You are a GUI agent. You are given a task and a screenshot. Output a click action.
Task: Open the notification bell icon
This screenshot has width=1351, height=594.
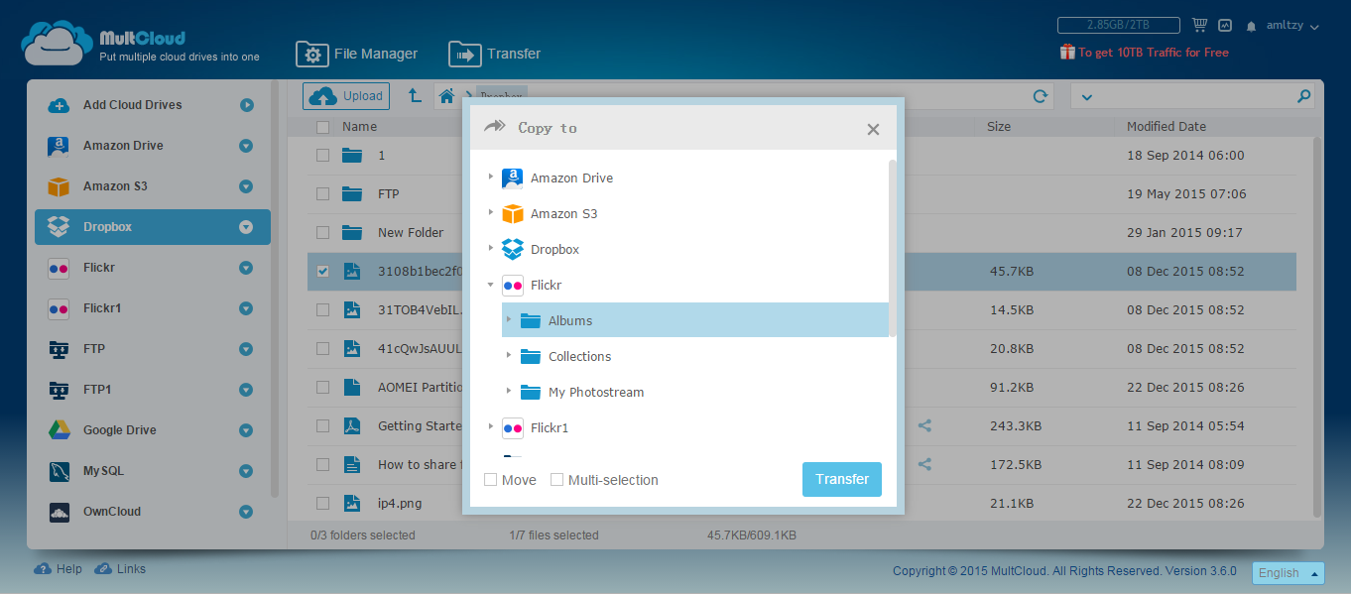tap(1252, 26)
